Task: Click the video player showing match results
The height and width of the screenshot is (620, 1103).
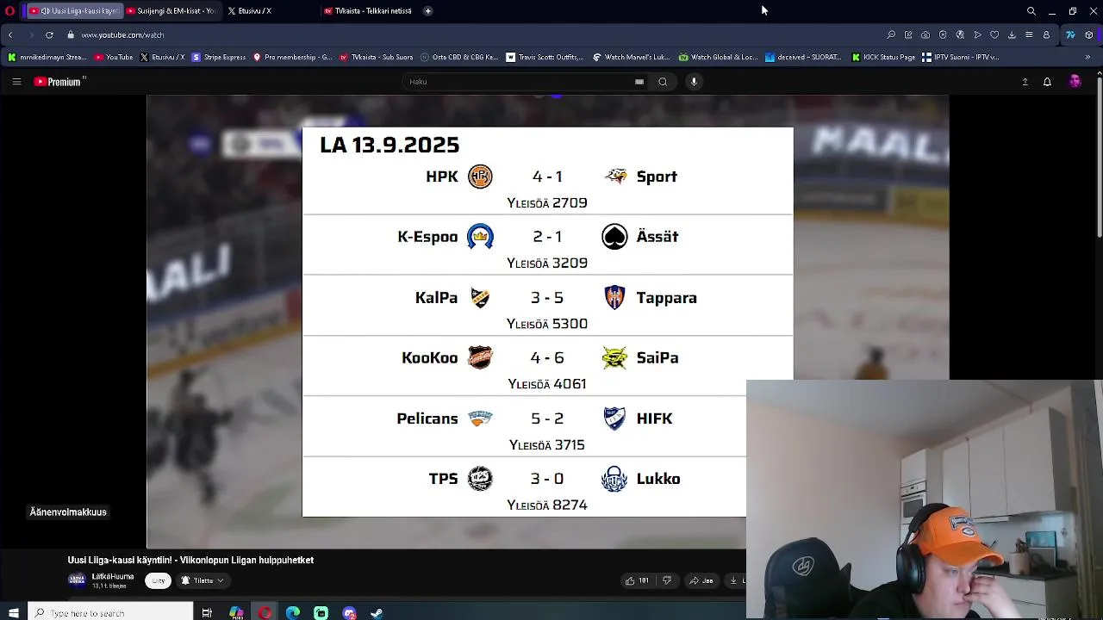Action: pyautogui.click(x=547, y=321)
